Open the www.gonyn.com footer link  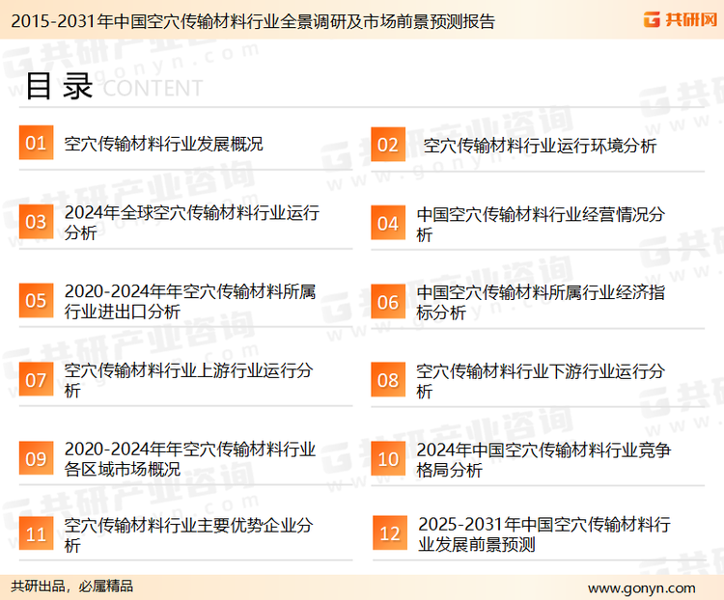pyautogui.click(x=641, y=588)
